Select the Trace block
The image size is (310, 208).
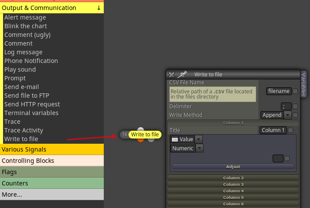coord(12,122)
